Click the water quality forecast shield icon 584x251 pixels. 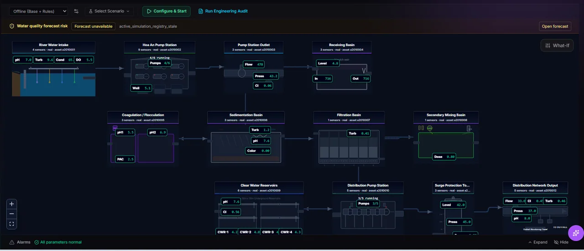[x=12, y=26]
